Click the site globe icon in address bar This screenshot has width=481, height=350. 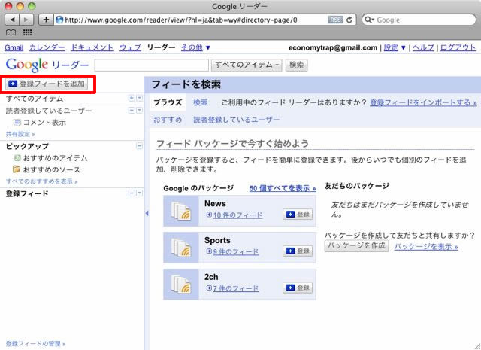(59, 20)
